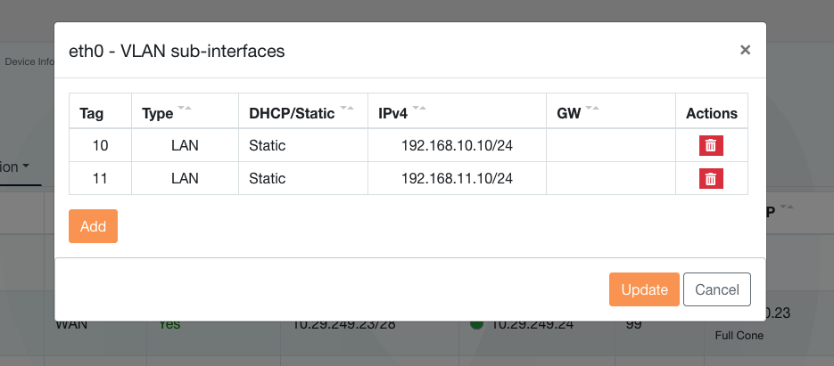Viewport: 834px width, 366px height.
Task: Cancel the VLAN sub-interfaces dialog
Action: click(x=716, y=289)
